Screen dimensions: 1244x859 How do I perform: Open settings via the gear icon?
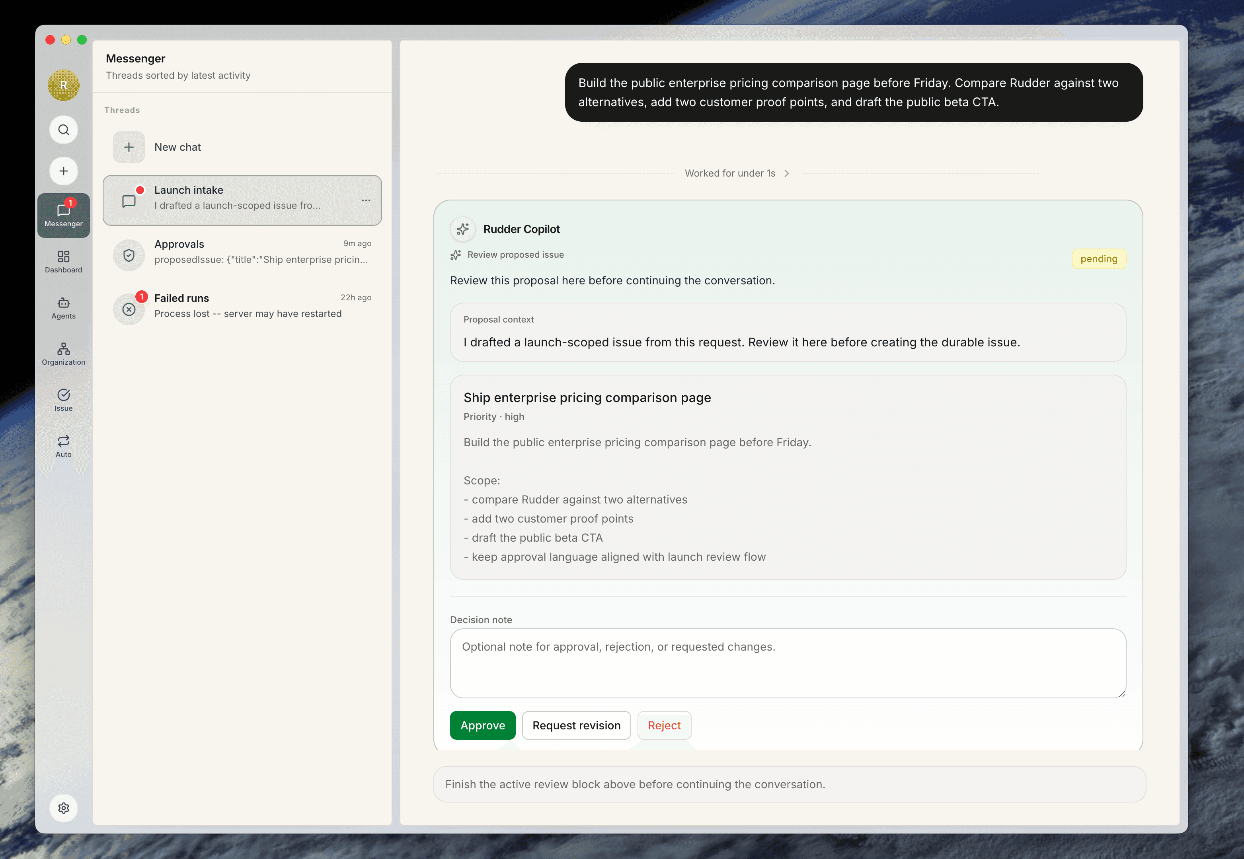[64, 808]
